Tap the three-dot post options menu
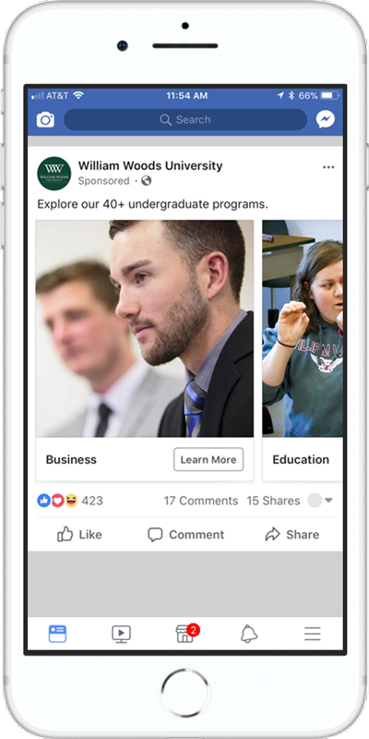Image resolution: width=369 pixels, height=739 pixels. [x=328, y=167]
